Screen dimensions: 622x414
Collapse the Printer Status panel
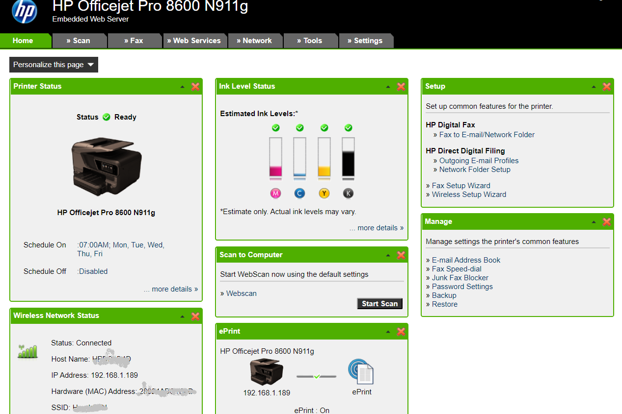coord(183,87)
